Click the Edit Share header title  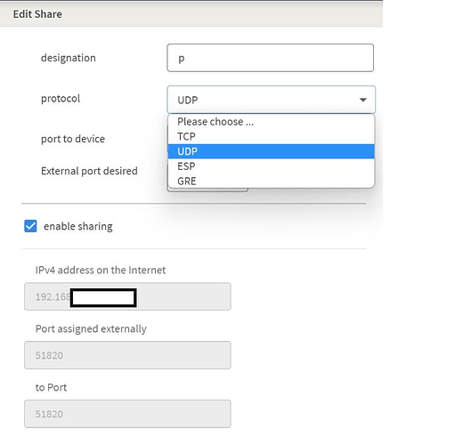coord(37,14)
